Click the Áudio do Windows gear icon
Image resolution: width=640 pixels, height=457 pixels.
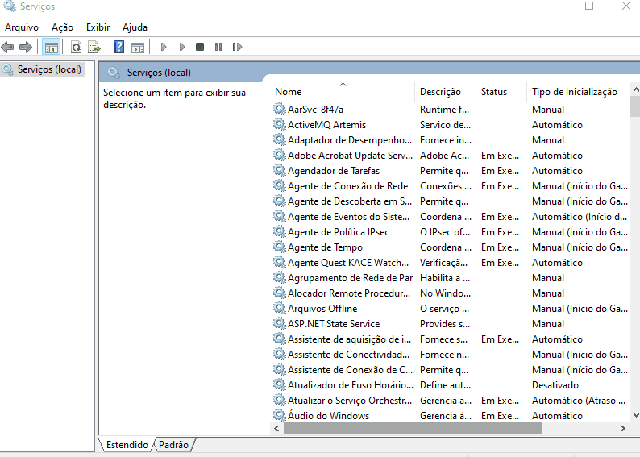point(279,415)
